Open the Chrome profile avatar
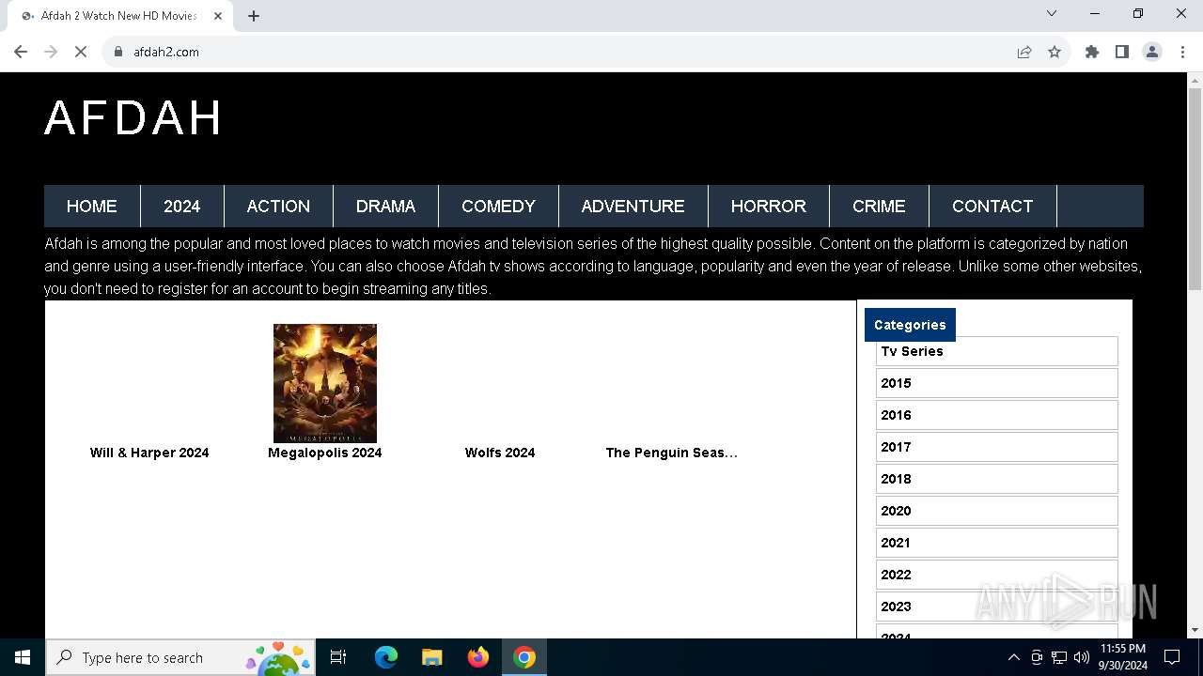This screenshot has height=676, width=1203. [1152, 52]
